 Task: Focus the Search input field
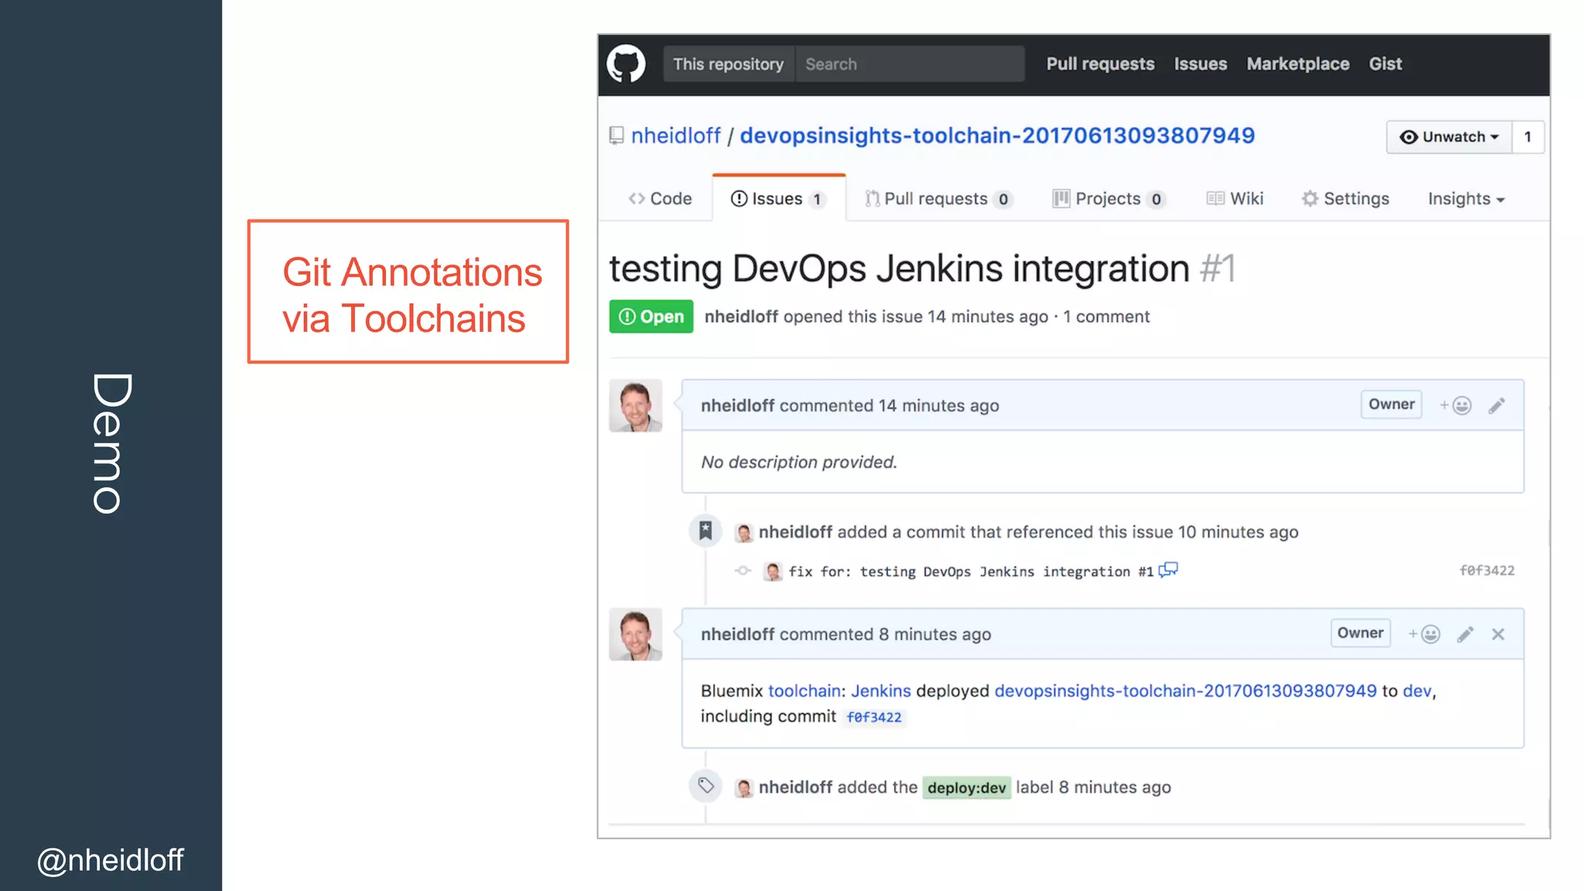point(910,64)
